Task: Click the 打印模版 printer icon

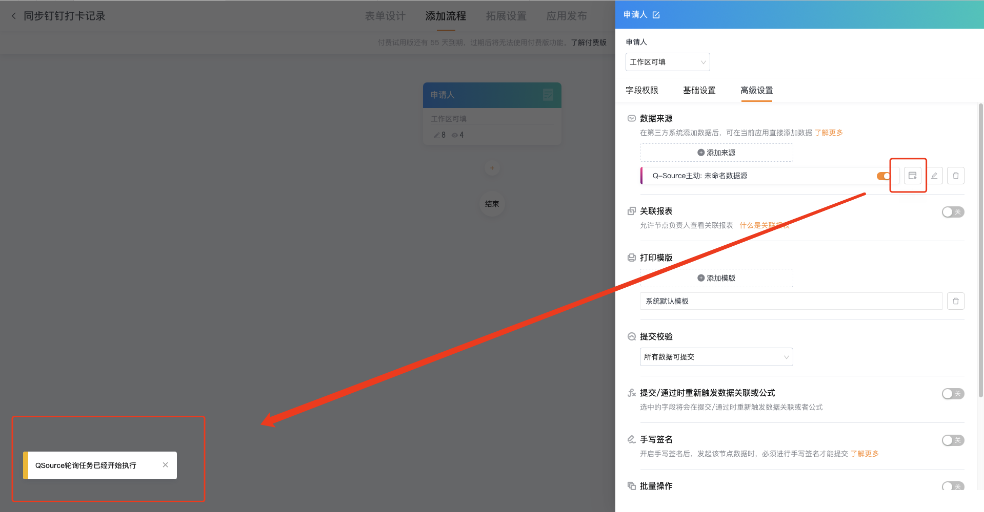Action: click(632, 258)
